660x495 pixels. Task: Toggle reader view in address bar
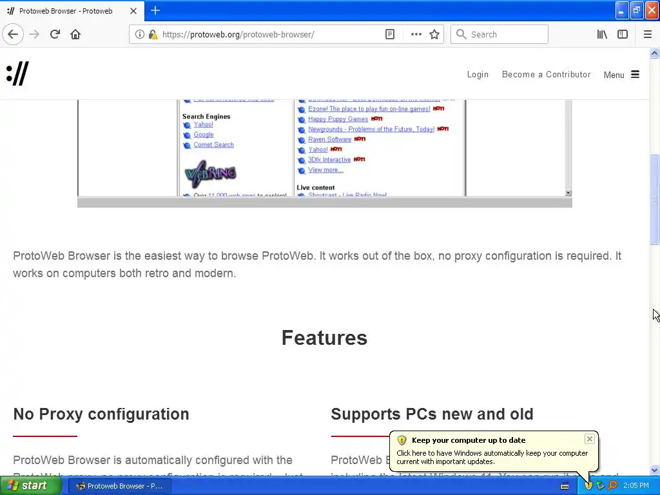[x=390, y=34]
